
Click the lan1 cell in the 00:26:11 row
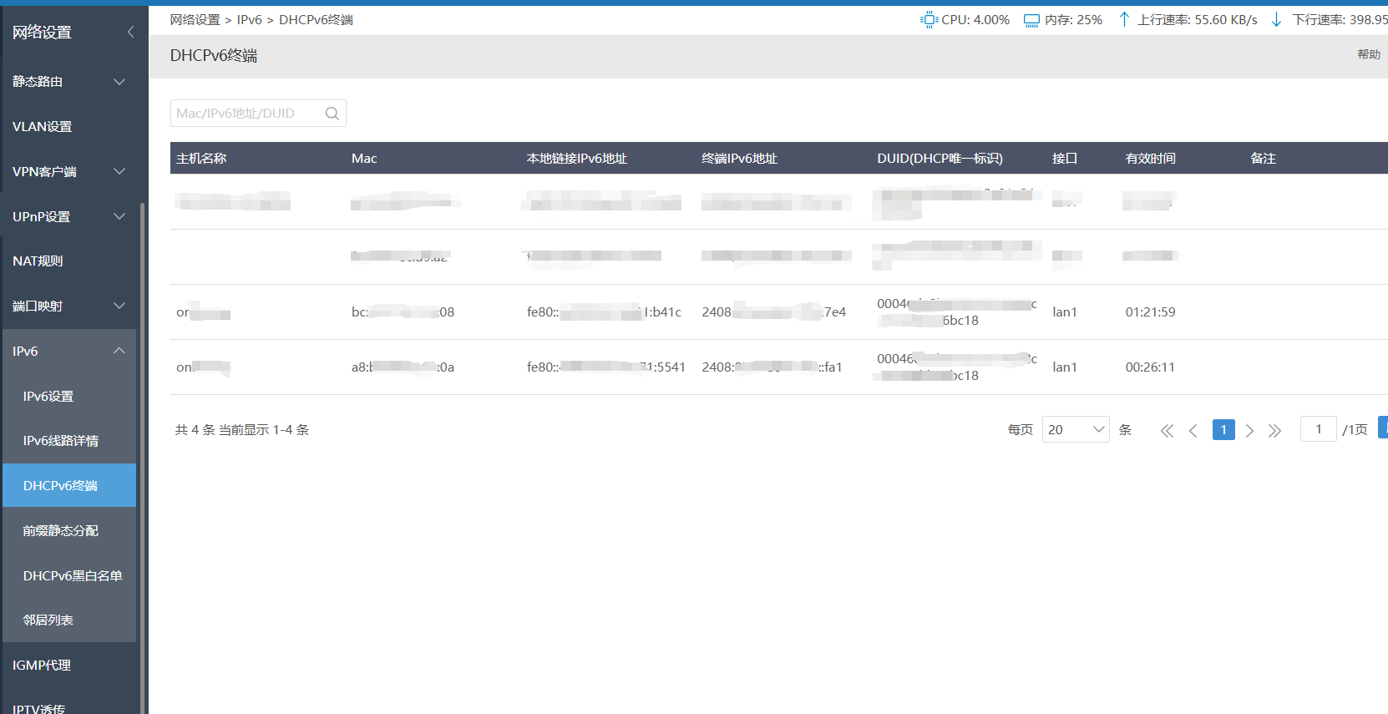coord(1065,367)
